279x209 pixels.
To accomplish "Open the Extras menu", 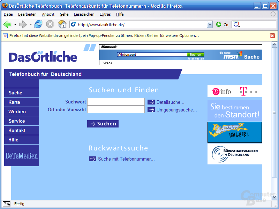I will (105, 14).
